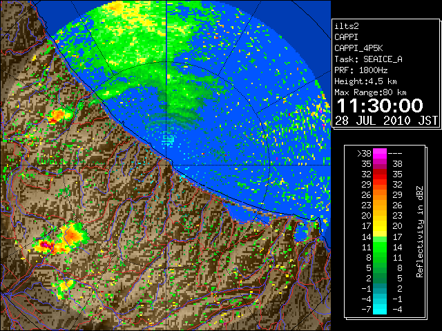Click the "PRF: 1800Hz" text
Image resolution: width=442 pixels, height=331 pixels.
pyautogui.click(x=361, y=70)
